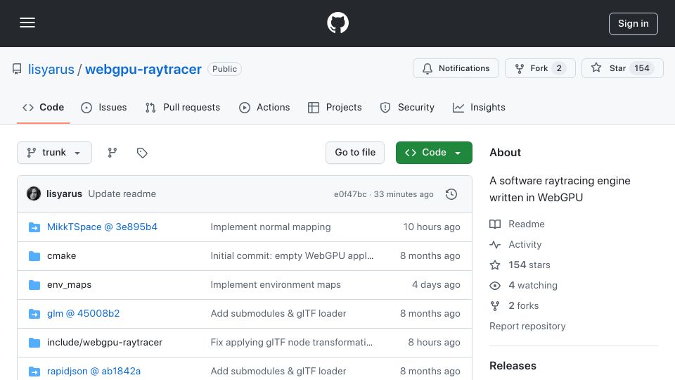Open the webgpu-raytracer repository link
675x380 pixels.
(143, 69)
